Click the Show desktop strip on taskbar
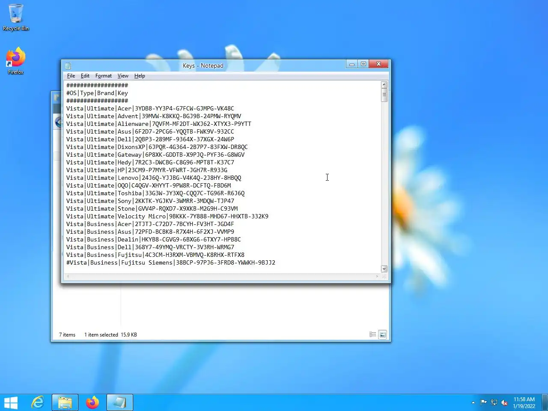 pyautogui.click(x=545, y=402)
